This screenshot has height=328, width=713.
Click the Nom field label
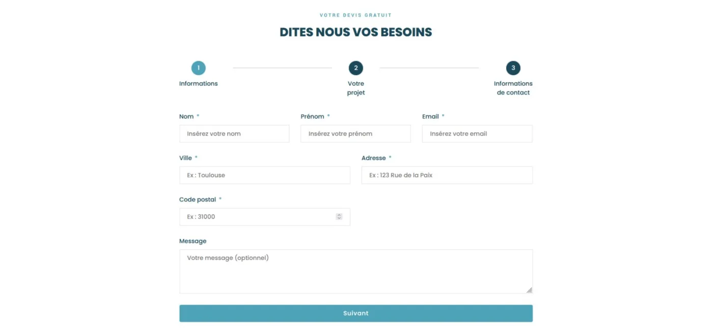pos(186,117)
